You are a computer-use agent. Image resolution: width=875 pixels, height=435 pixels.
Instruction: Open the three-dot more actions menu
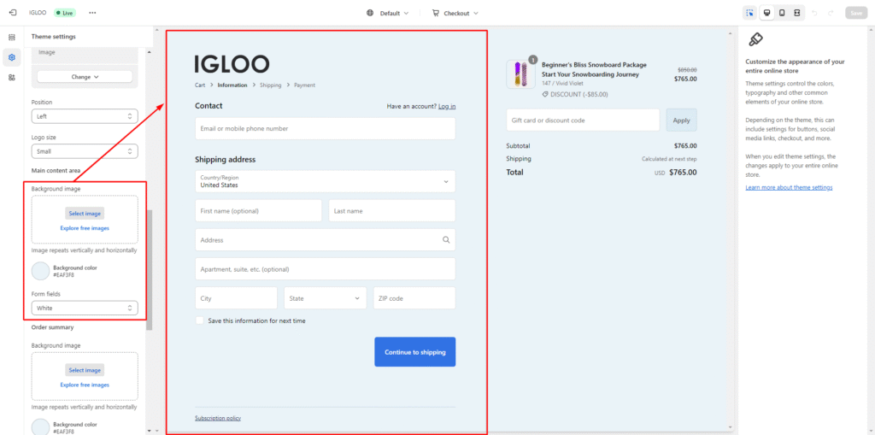[x=92, y=13]
